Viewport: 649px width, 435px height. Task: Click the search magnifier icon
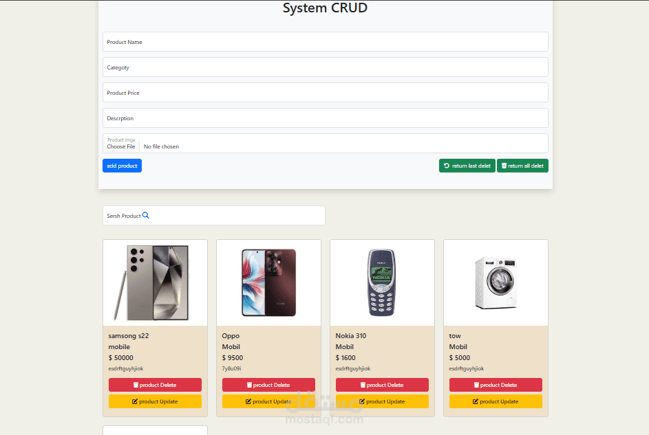146,215
